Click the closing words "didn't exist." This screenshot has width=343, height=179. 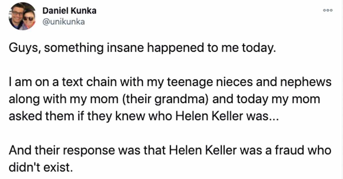click(x=39, y=166)
